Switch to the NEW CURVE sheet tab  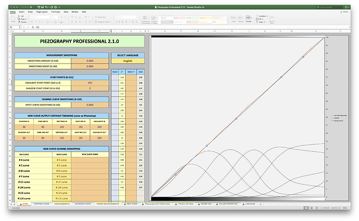point(132,204)
